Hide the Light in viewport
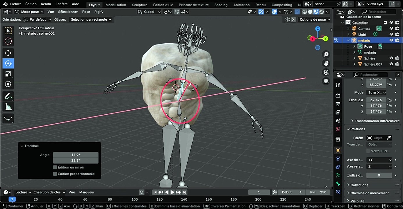 pos(391,34)
